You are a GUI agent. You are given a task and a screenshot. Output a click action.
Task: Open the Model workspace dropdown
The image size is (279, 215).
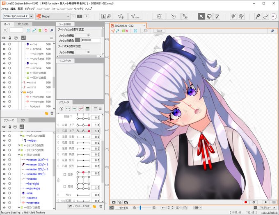point(53,16)
